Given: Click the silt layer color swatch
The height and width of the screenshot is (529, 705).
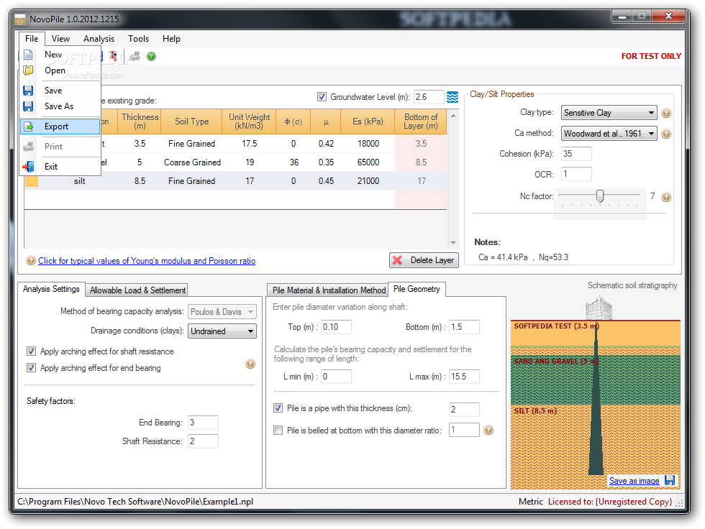Looking at the screenshot, I should (x=32, y=181).
